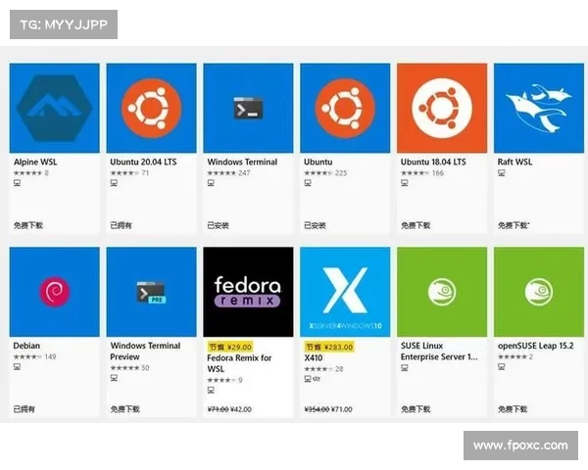Open the SUSE Linux Enterprise Server icon
The width and height of the screenshot is (588, 470).
[x=442, y=292]
